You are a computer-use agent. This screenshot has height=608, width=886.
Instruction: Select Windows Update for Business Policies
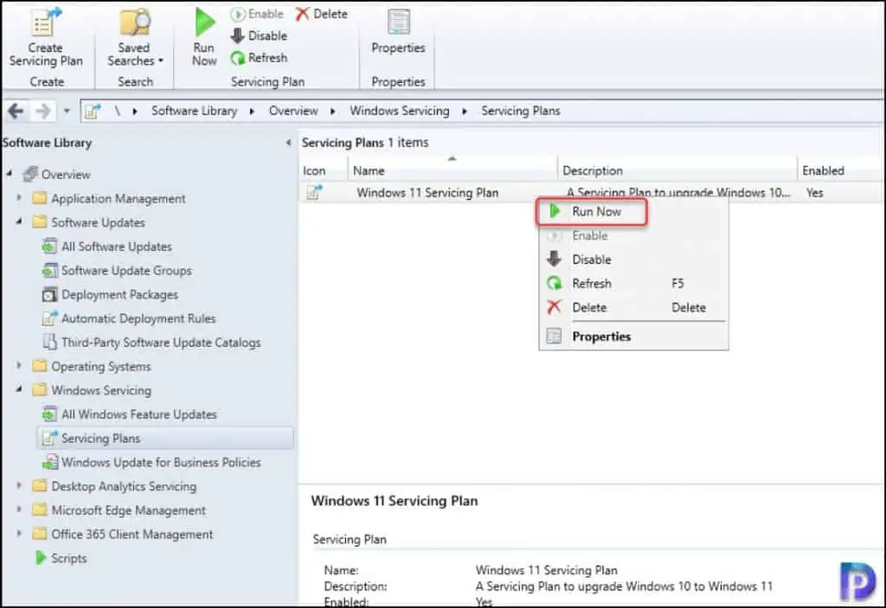[161, 462]
